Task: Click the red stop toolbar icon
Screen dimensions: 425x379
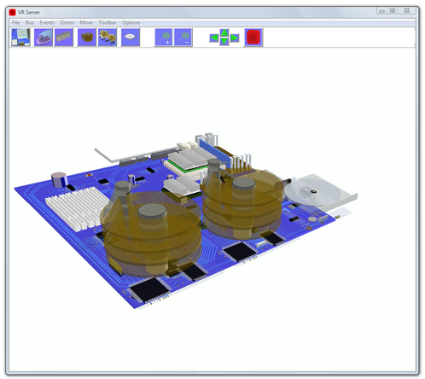Action: tap(253, 37)
